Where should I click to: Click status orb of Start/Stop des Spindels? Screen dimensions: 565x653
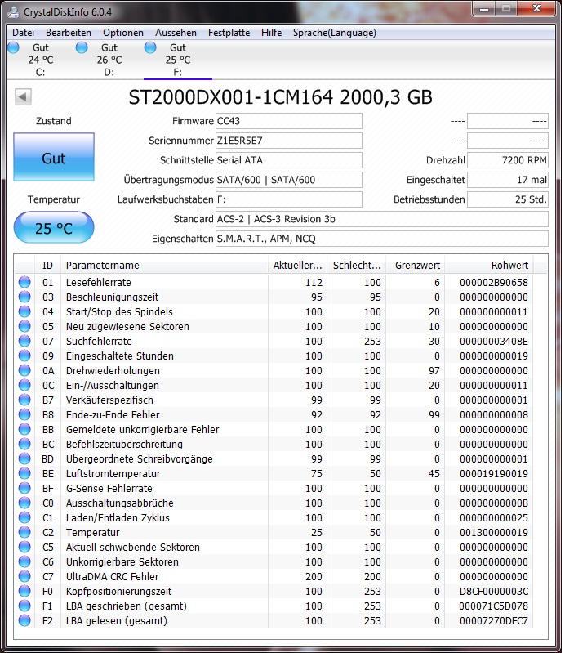(x=24, y=311)
